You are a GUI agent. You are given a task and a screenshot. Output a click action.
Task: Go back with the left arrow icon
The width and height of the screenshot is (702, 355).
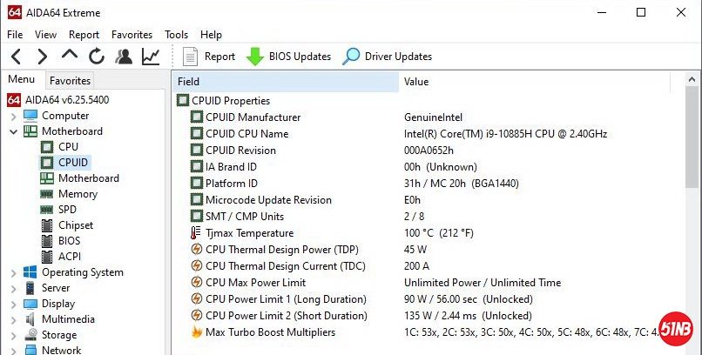click(x=17, y=57)
